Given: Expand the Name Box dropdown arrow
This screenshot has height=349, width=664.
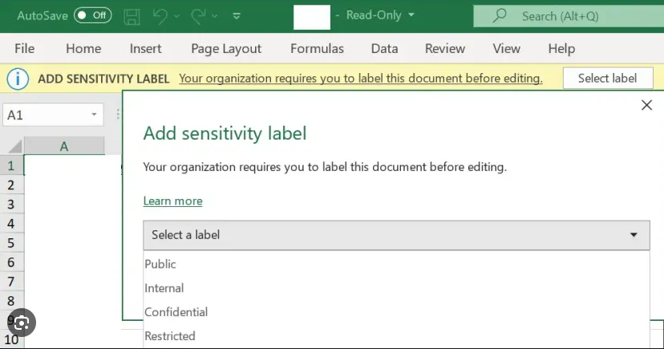Looking at the screenshot, I should [x=94, y=115].
